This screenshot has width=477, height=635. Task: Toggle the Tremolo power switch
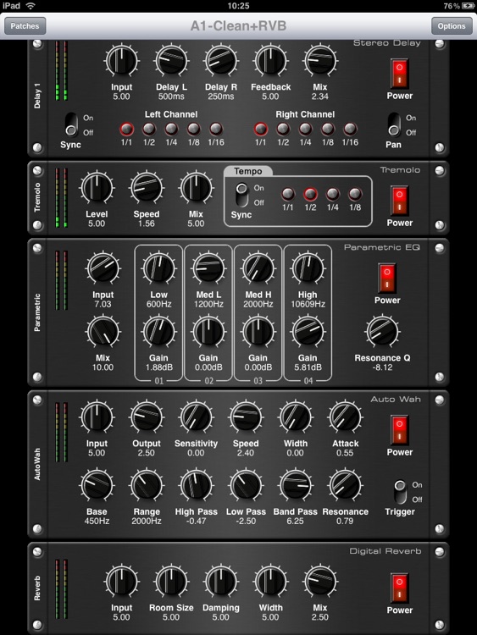tap(399, 201)
